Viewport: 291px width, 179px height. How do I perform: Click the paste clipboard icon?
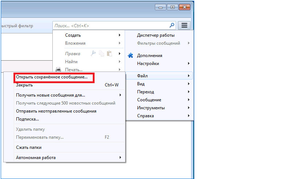pos(109,54)
